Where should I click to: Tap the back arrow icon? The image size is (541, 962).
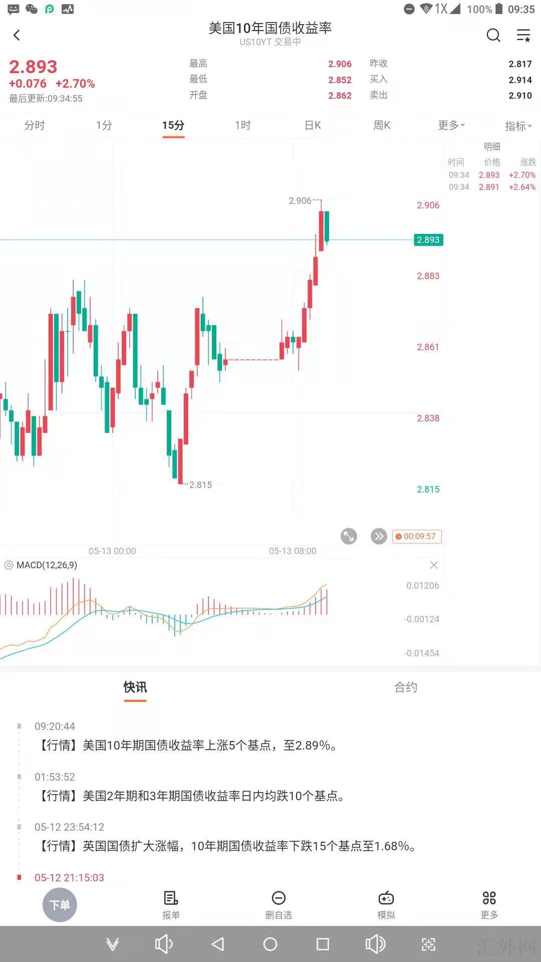click(17, 35)
